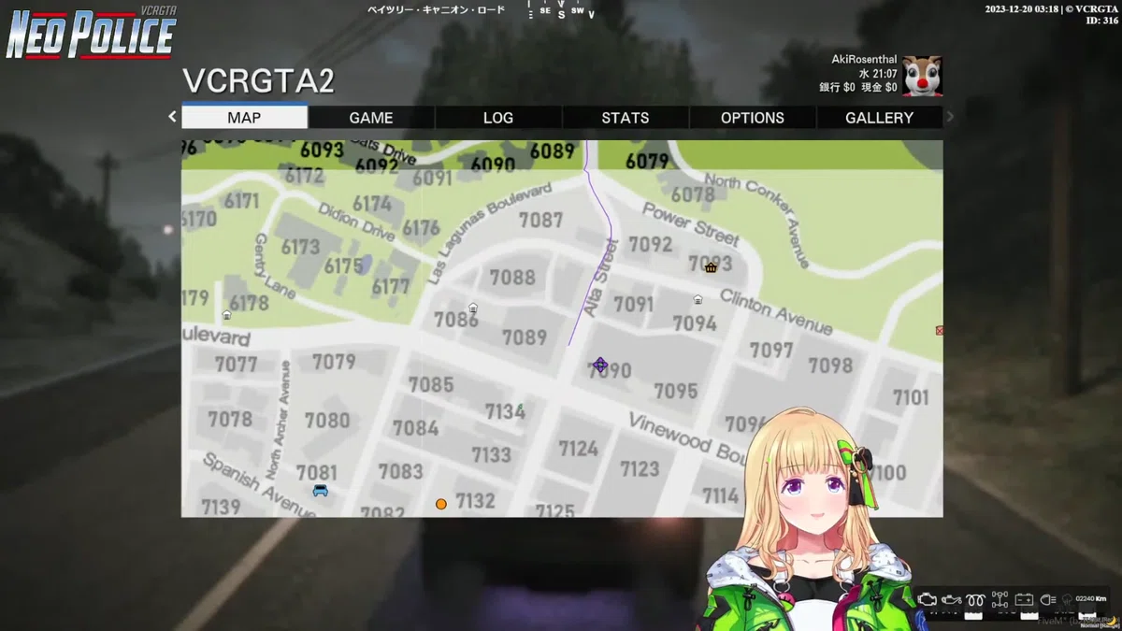Switch to the GALLERY tab
Viewport: 1122px width, 631px height.
point(879,117)
